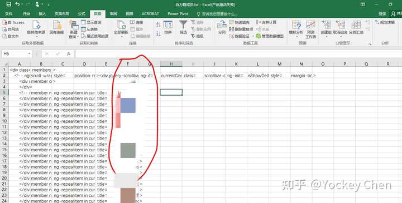Click into the formula bar
This screenshot has width=402, height=203.
tap(238, 53)
